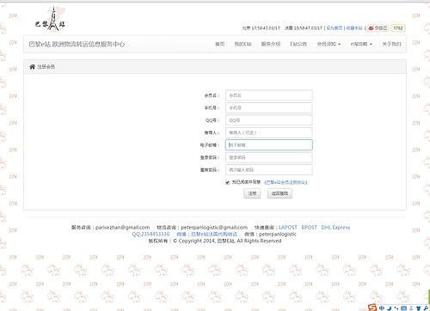The image size is (430, 311).
Task: Click the moon icon in Sogou input bar
Action: pos(390,308)
